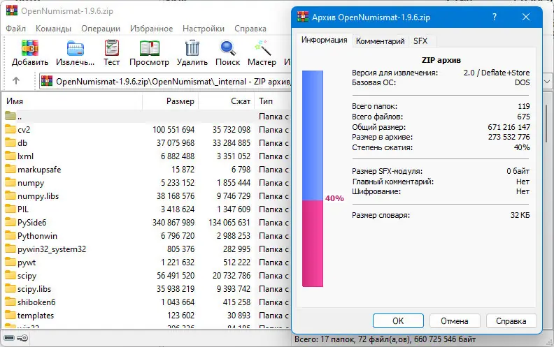Select the Pythonwin folder icon
554x347 pixels.
point(10,235)
